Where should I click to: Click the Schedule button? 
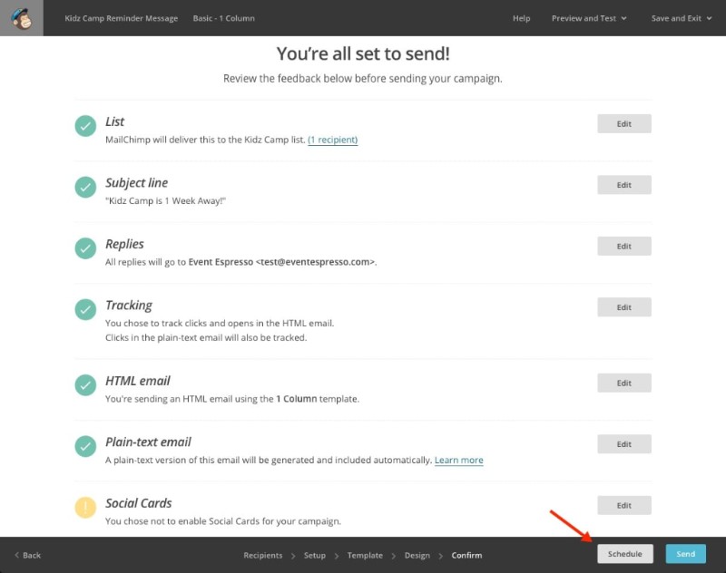625,554
